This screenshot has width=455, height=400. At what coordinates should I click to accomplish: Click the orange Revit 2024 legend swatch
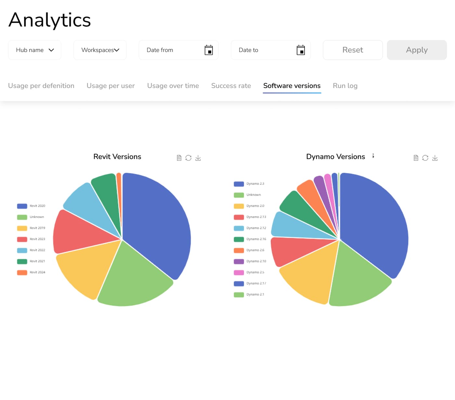click(x=22, y=272)
